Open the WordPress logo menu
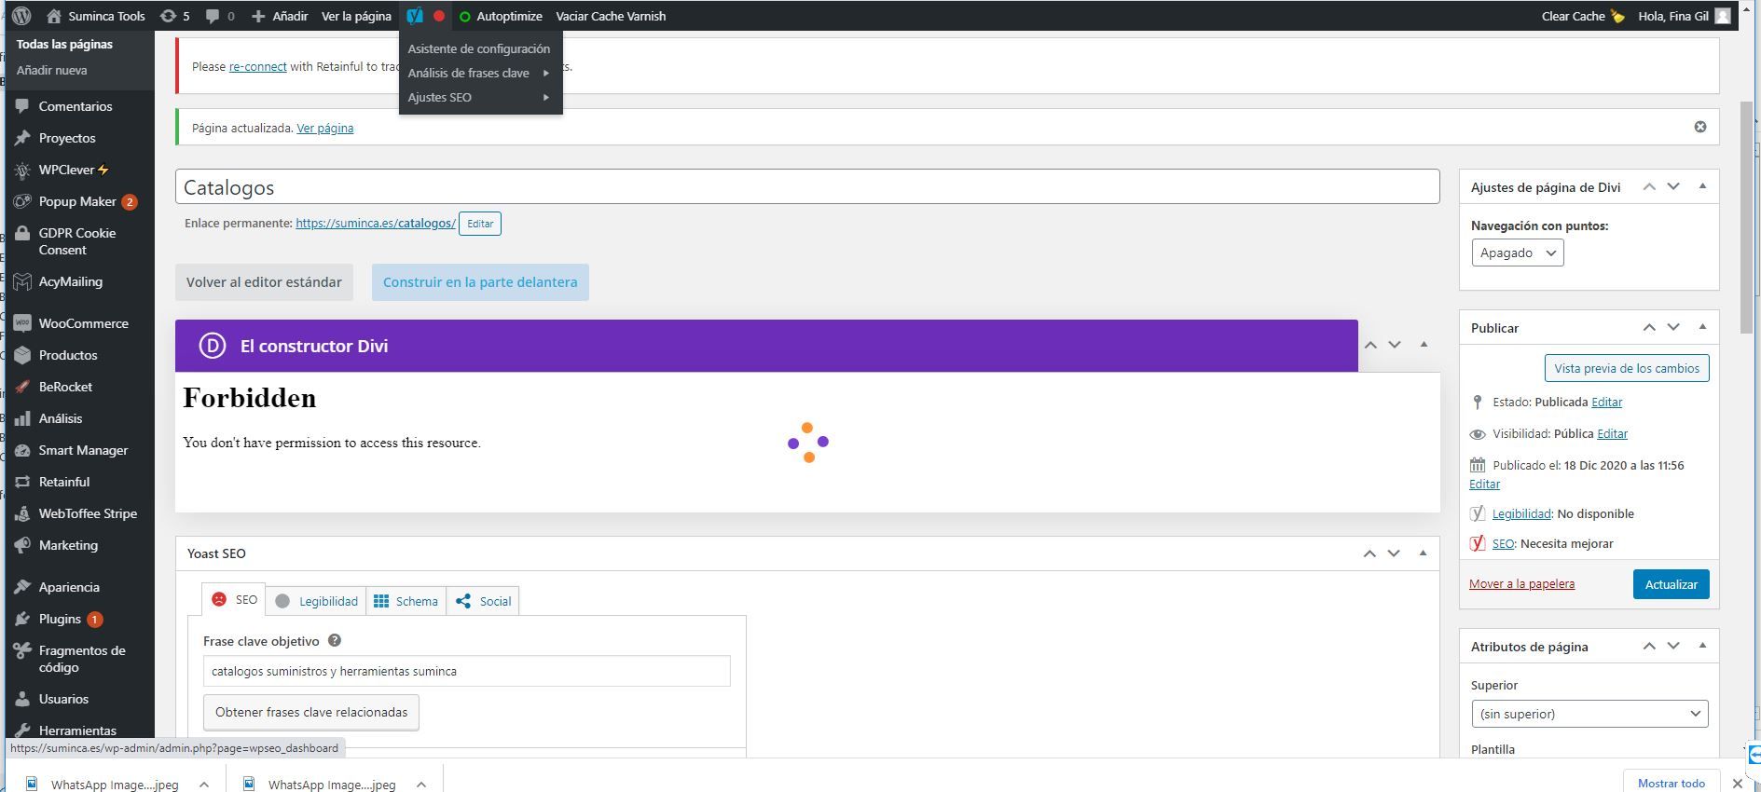Viewport: 1761px width, 792px height. 21,16
